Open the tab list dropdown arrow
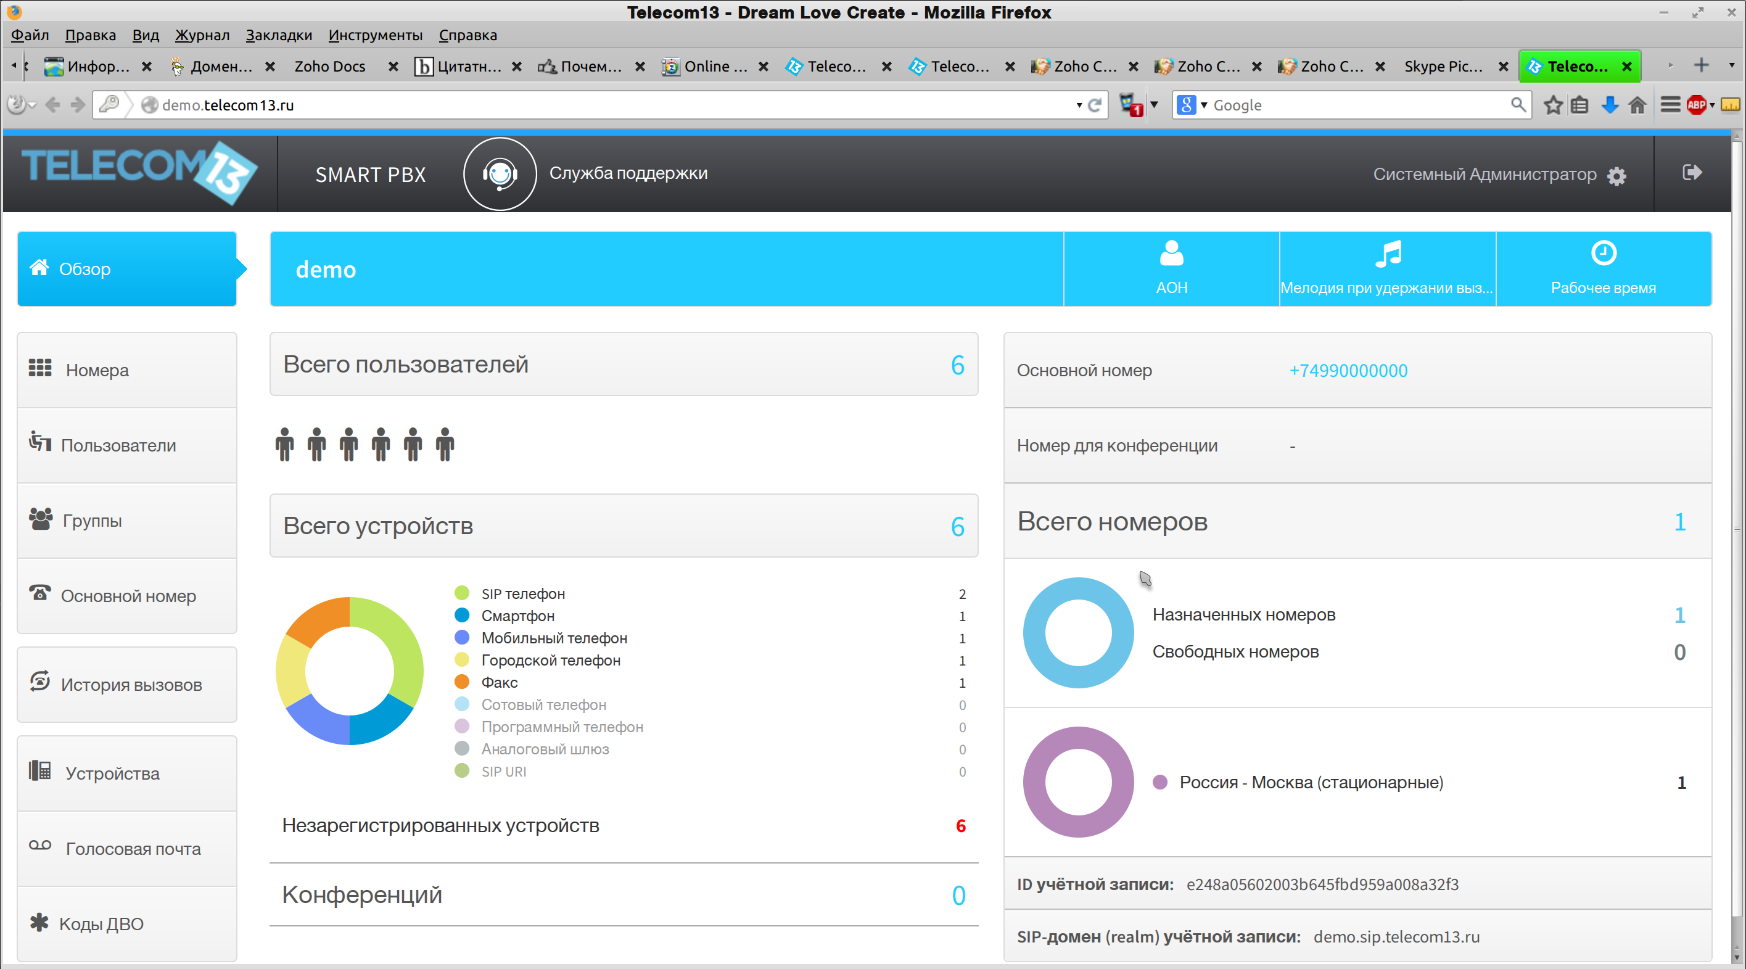The image size is (1746, 969). [x=1731, y=65]
